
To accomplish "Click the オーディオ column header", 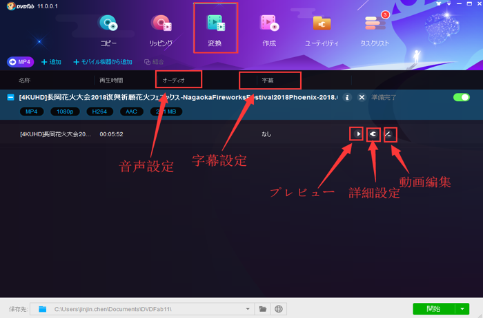I will pyautogui.click(x=173, y=81).
